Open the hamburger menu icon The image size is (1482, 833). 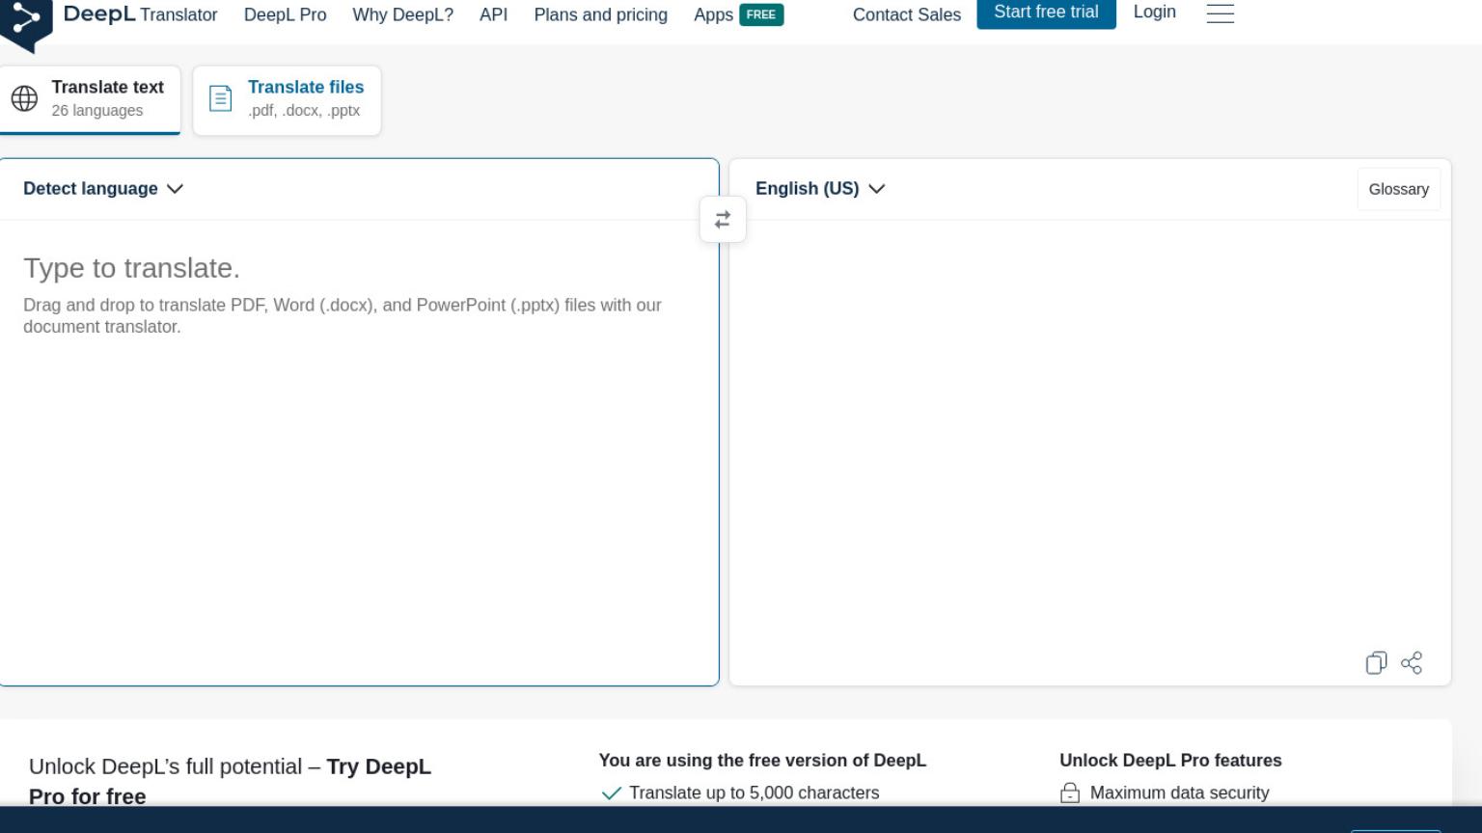(x=1221, y=13)
